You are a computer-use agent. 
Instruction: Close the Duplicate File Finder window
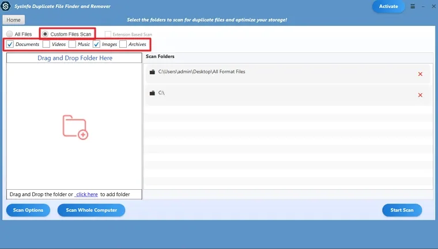pyautogui.click(x=434, y=6)
